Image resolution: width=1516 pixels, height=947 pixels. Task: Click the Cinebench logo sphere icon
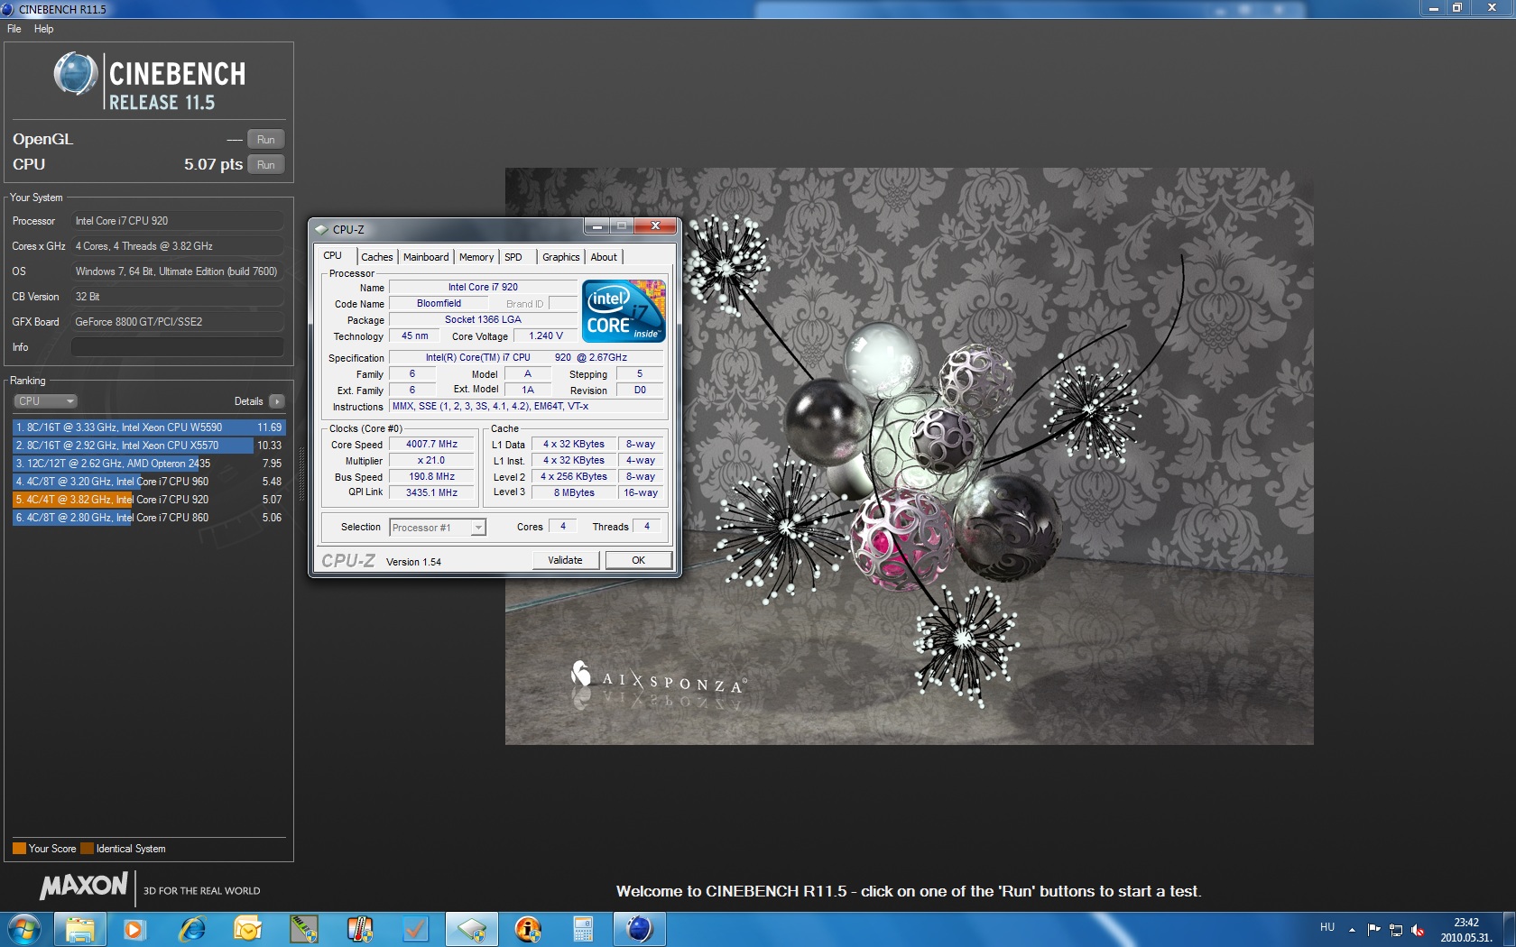[x=76, y=74]
